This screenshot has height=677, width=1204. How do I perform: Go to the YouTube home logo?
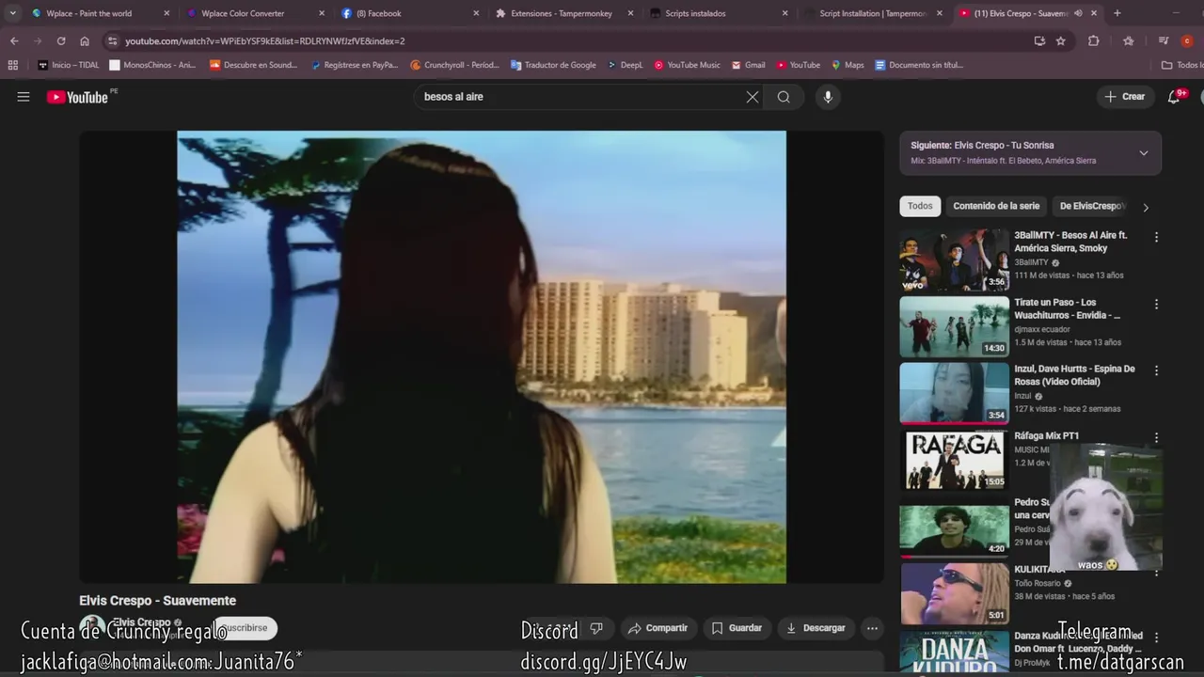click(x=77, y=97)
